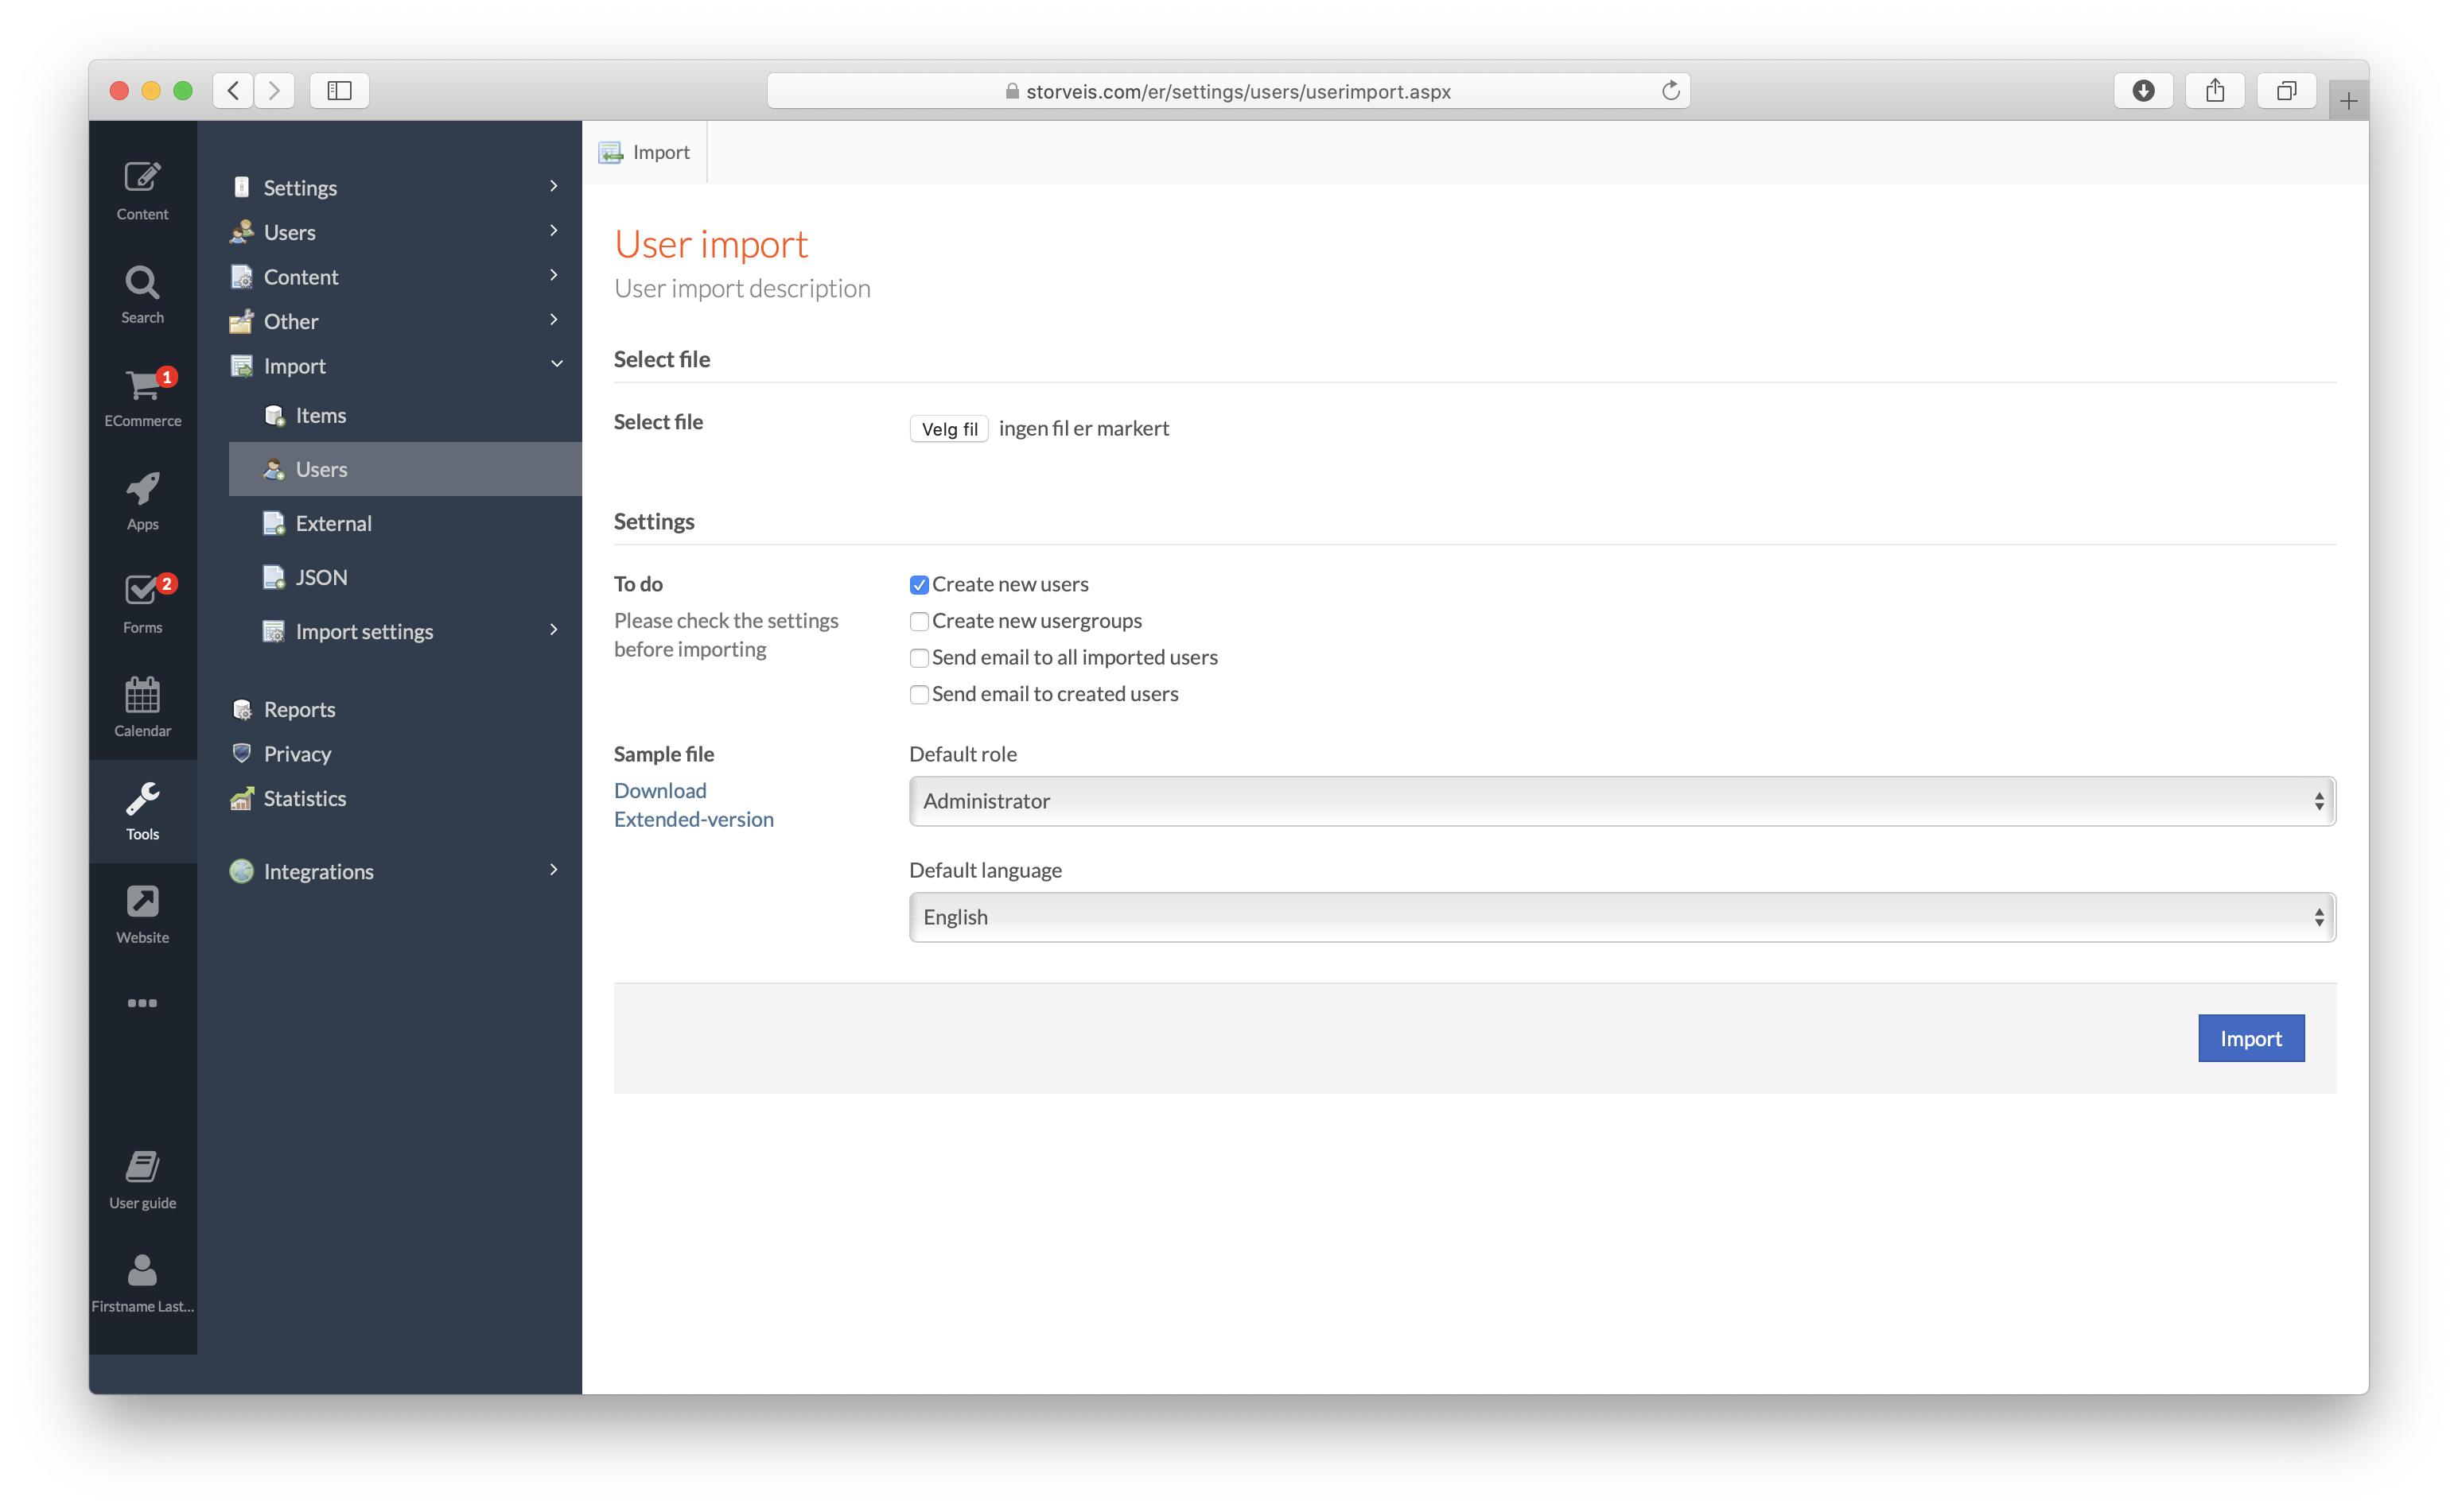The width and height of the screenshot is (2458, 1512).
Task: Expand Import settings chevron
Action: (553, 630)
